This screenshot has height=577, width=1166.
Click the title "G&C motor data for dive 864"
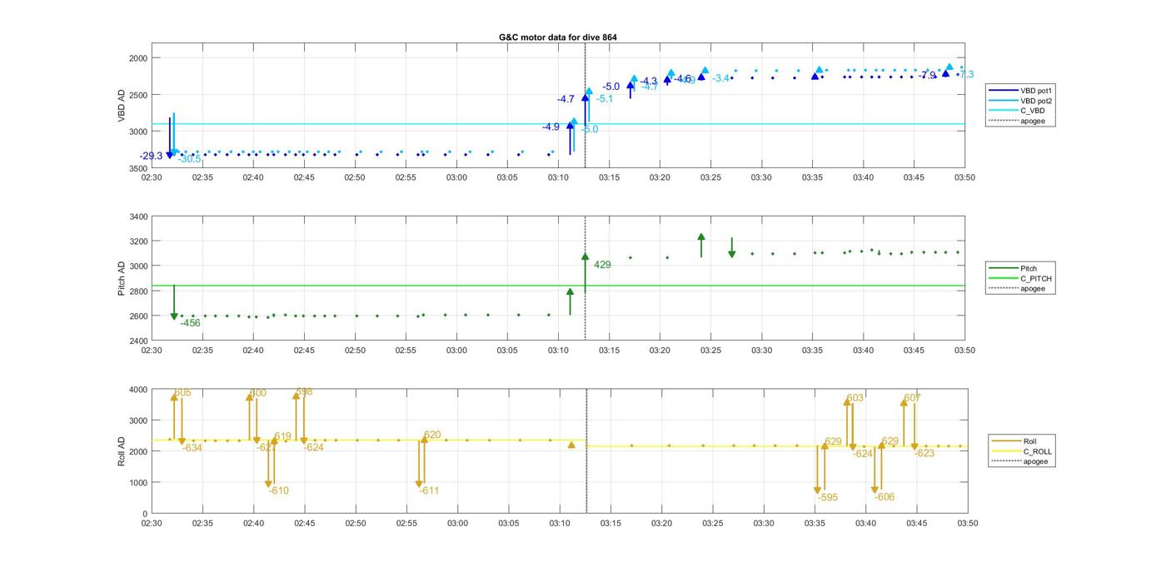(x=558, y=37)
